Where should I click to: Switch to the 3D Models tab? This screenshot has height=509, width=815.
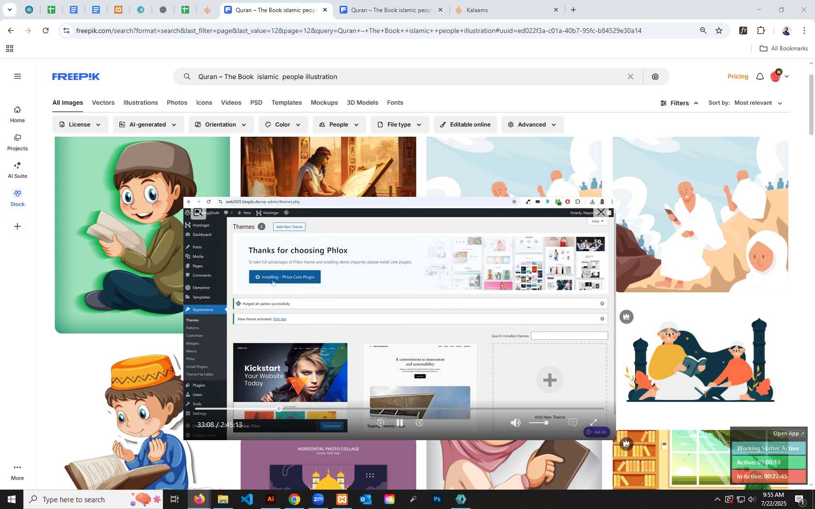[x=362, y=103]
